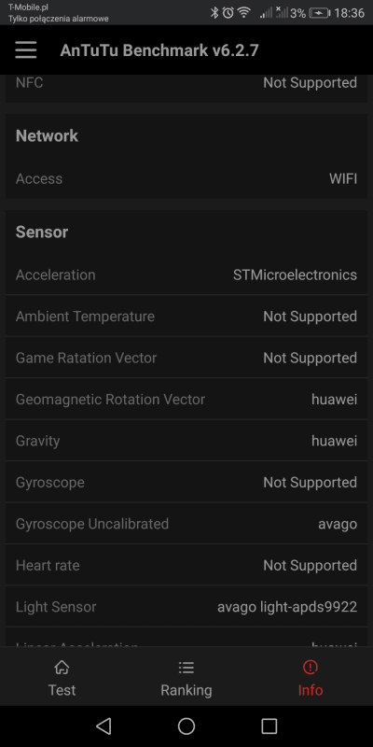Select the Heart rate row
The image size is (373, 747).
click(186, 565)
